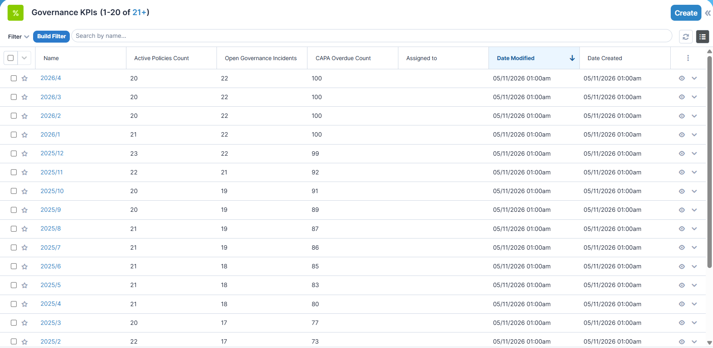Mark 2025/11 as favorite
The width and height of the screenshot is (713, 348).
25,172
